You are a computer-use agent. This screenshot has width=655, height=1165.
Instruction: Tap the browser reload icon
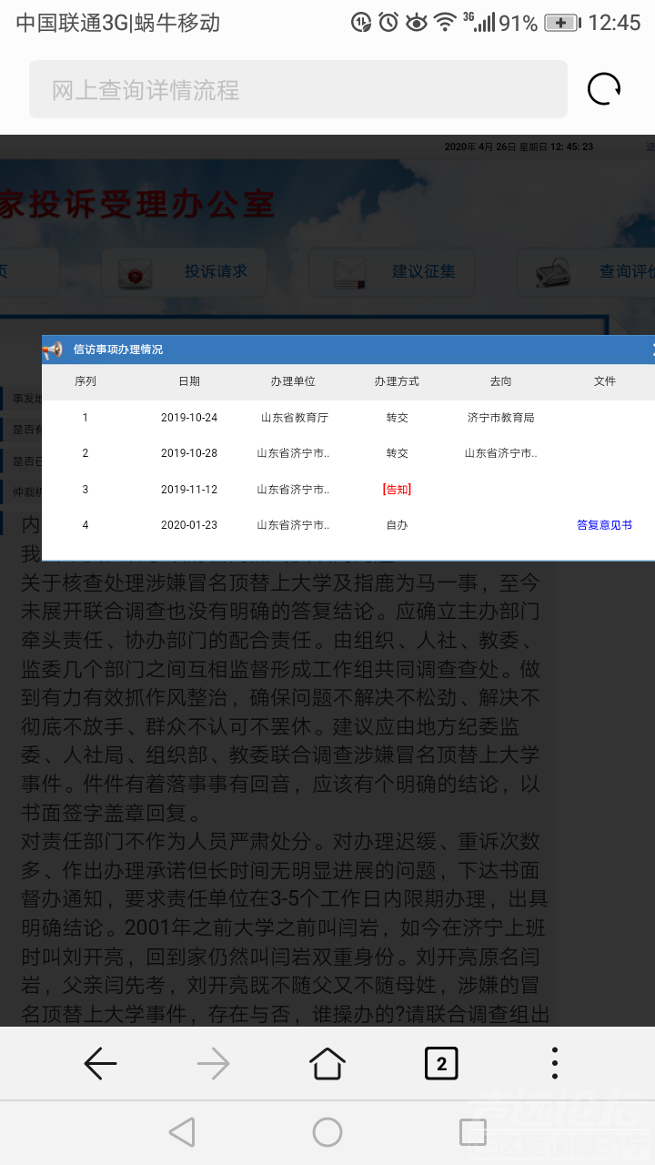pos(604,89)
